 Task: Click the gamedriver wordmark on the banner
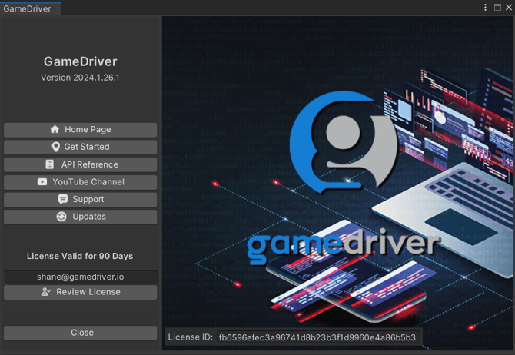coord(344,244)
